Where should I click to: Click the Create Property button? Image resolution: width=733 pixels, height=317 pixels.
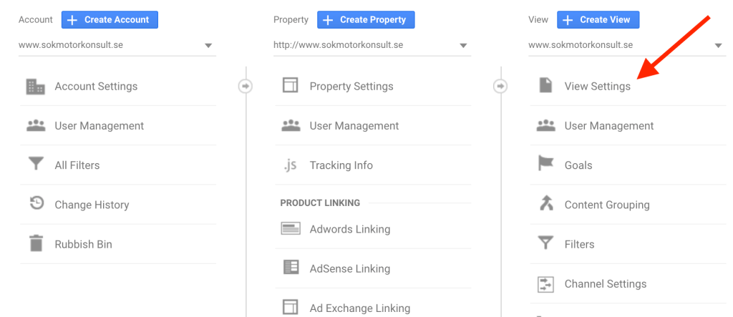366,19
